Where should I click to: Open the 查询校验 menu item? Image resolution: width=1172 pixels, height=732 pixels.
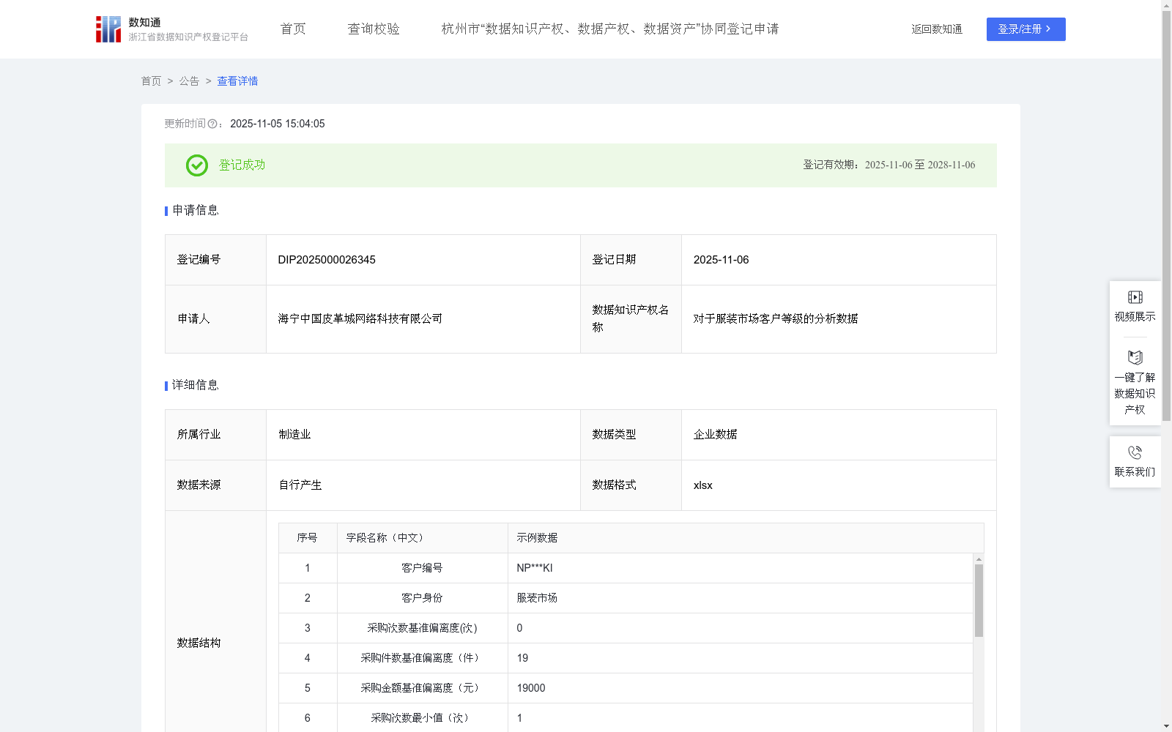click(x=374, y=29)
